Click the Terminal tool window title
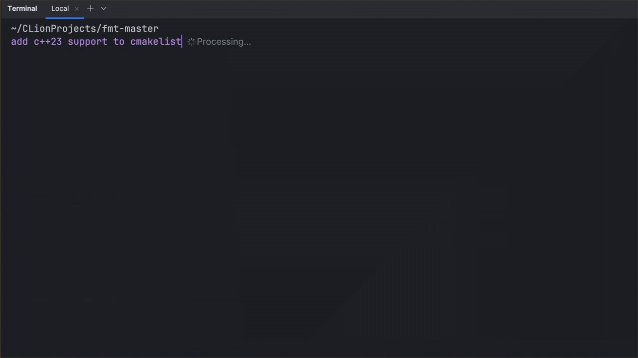 point(22,8)
